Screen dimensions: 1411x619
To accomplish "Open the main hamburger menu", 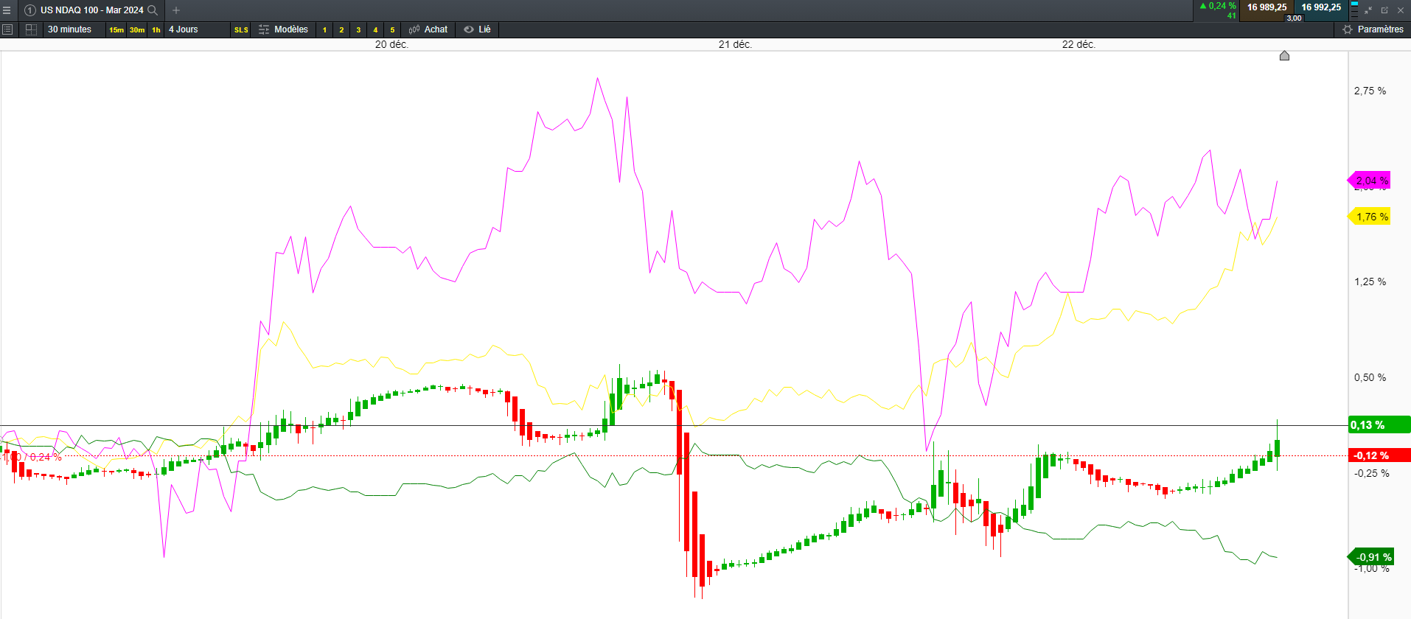I will pos(7,10).
